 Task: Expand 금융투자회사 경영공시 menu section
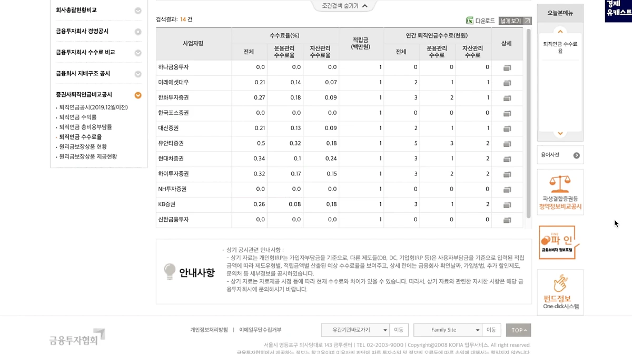coord(138,32)
